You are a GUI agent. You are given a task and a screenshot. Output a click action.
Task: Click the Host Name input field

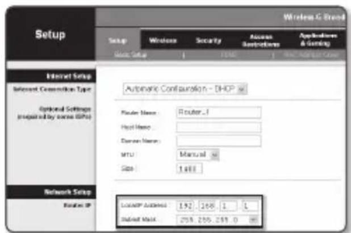[x=219, y=127]
